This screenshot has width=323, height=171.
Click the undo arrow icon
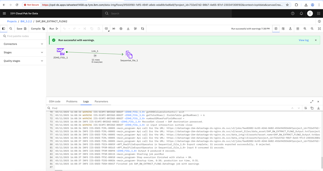pyautogui.click(x=64, y=29)
